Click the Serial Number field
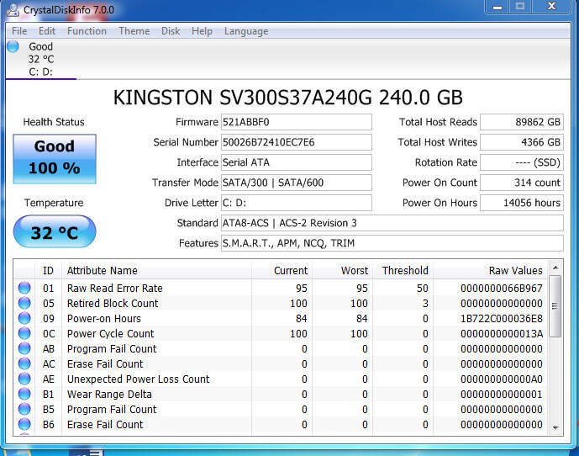Screen dimensions: 579x456 296,142
